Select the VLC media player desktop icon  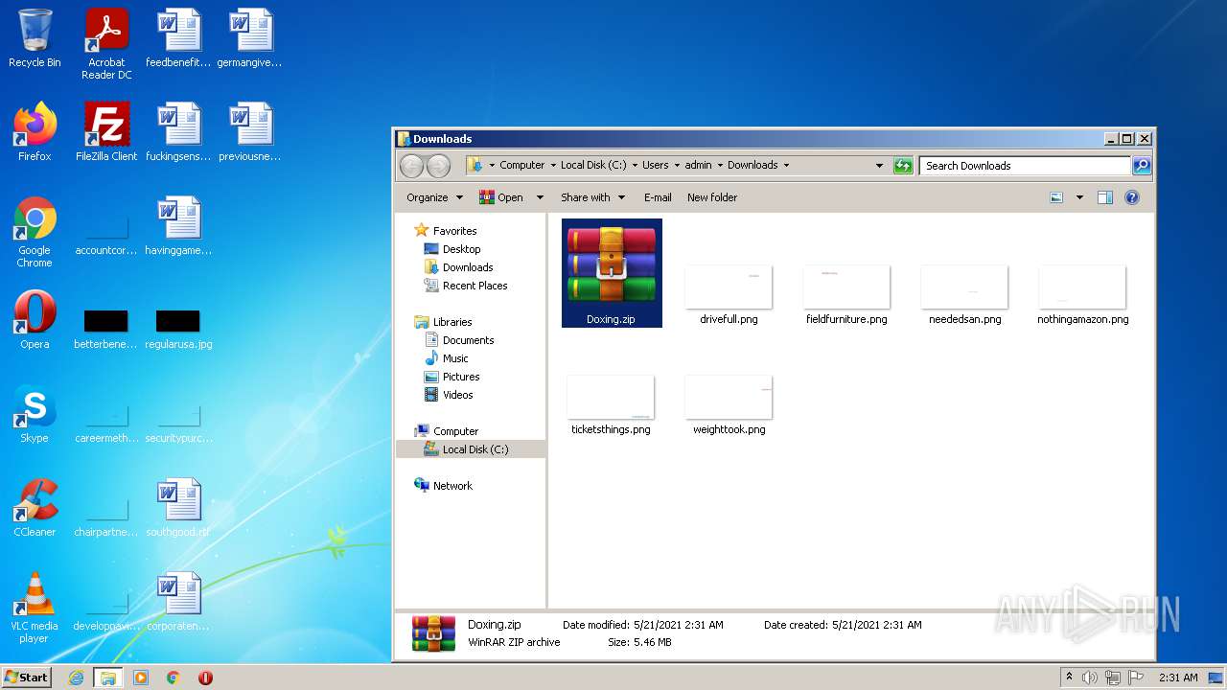point(35,608)
